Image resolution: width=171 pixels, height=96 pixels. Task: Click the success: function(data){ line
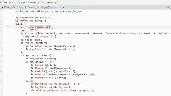point(36,55)
